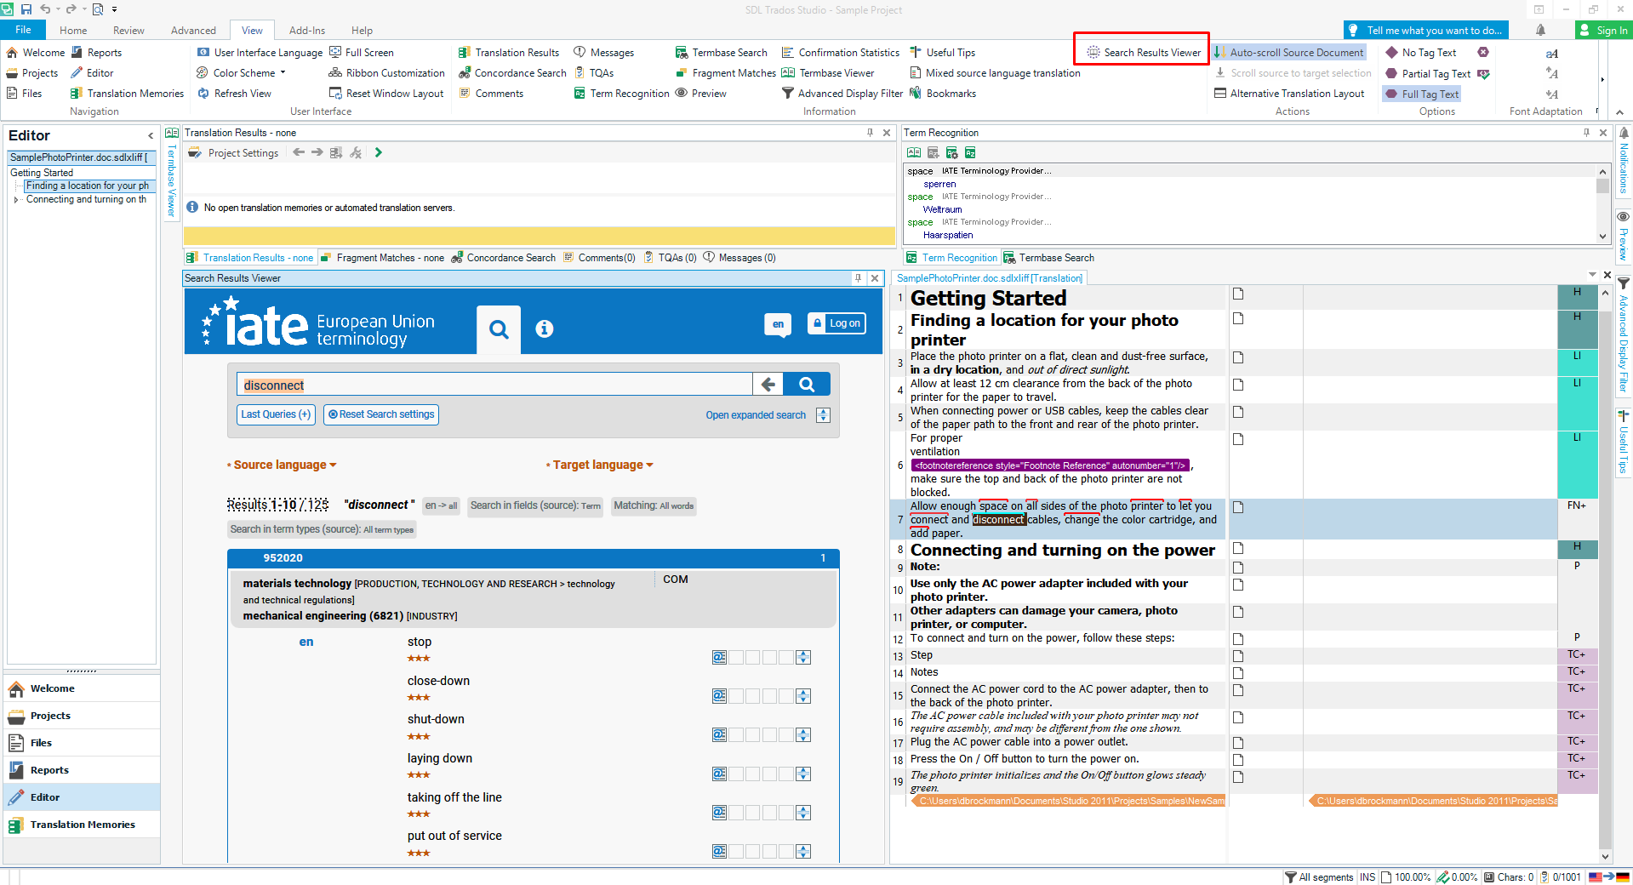Select Concordance Search bottom tab
This screenshot has height=885, width=1633.
503,258
